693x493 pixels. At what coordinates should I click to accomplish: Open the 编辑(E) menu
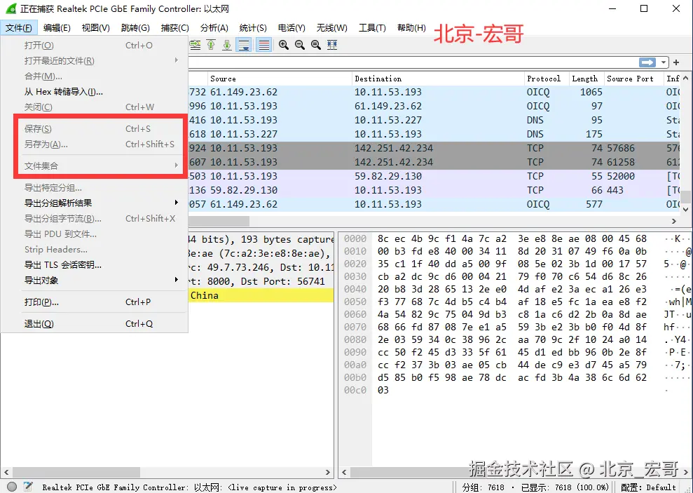tap(57, 28)
